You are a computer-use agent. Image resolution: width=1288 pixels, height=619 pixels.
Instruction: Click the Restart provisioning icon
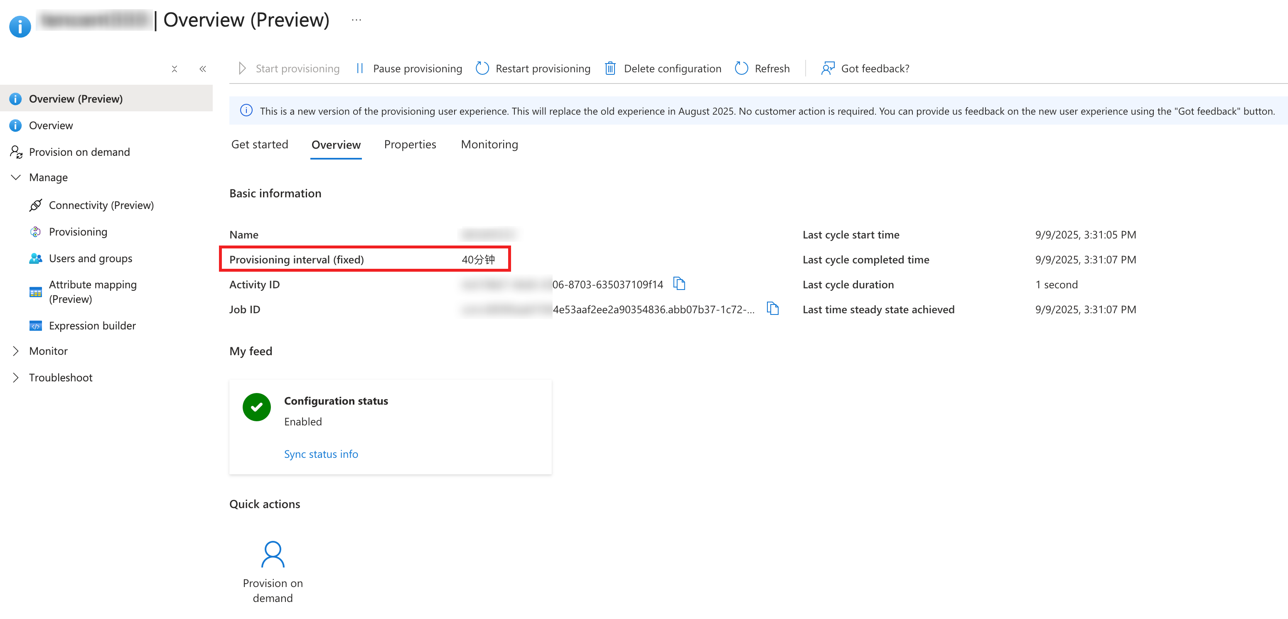click(482, 69)
